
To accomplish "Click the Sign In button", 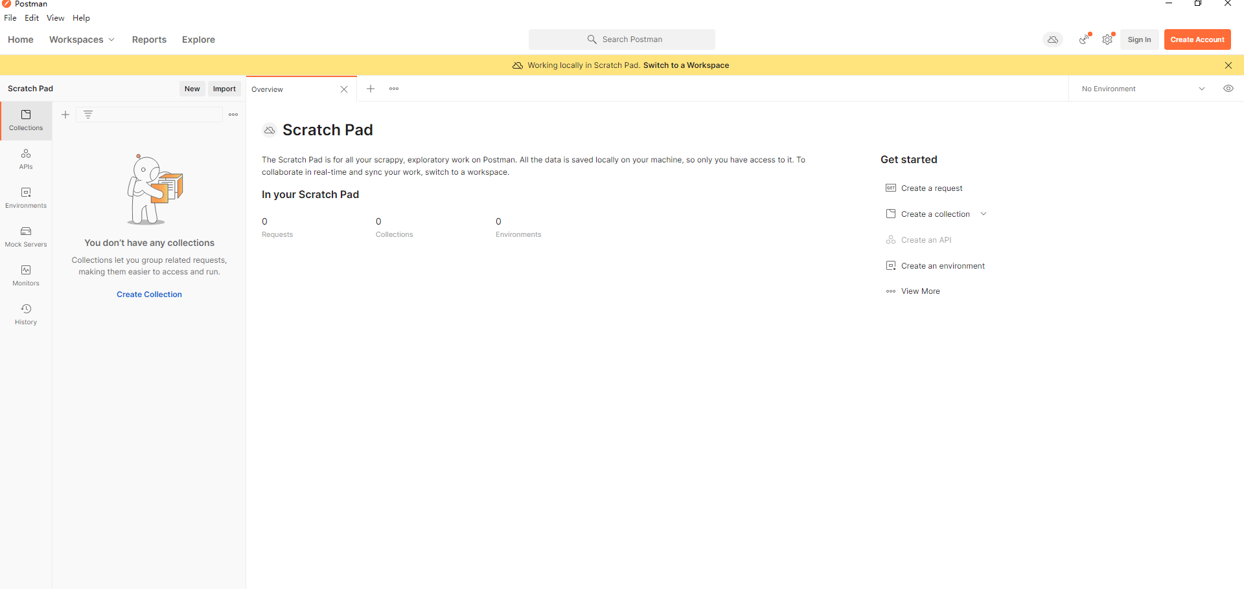I will pyautogui.click(x=1139, y=39).
